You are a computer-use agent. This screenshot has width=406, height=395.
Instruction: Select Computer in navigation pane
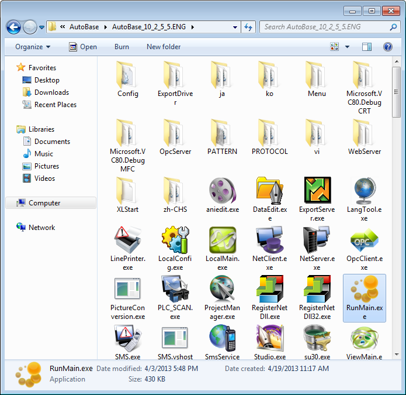[x=51, y=203]
